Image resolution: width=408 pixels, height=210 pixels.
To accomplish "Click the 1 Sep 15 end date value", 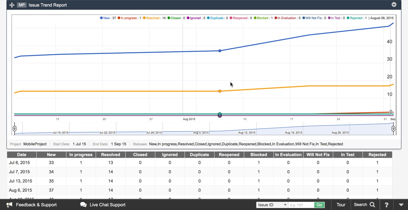I will (x=119, y=144).
